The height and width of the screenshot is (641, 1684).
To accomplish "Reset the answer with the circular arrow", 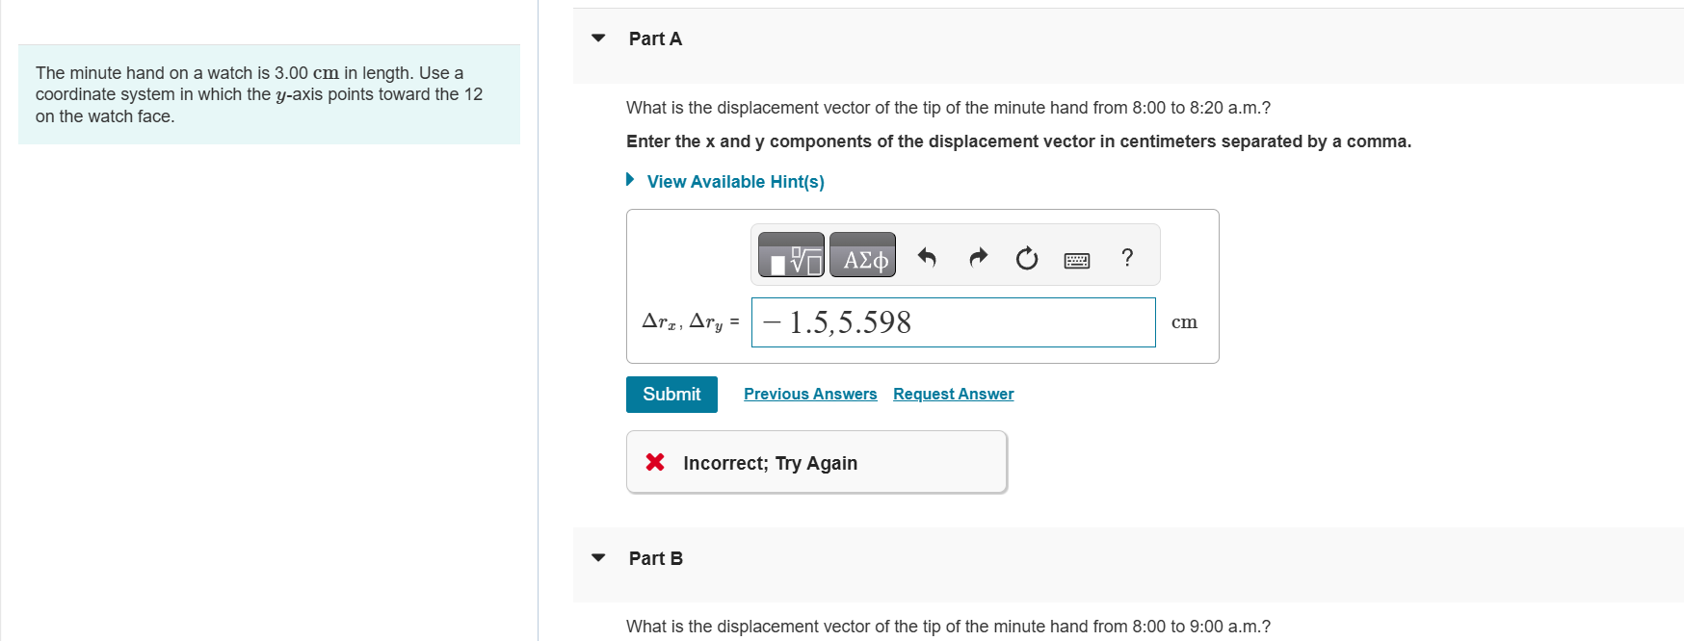I will pyautogui.click(x=1027, y=258).
